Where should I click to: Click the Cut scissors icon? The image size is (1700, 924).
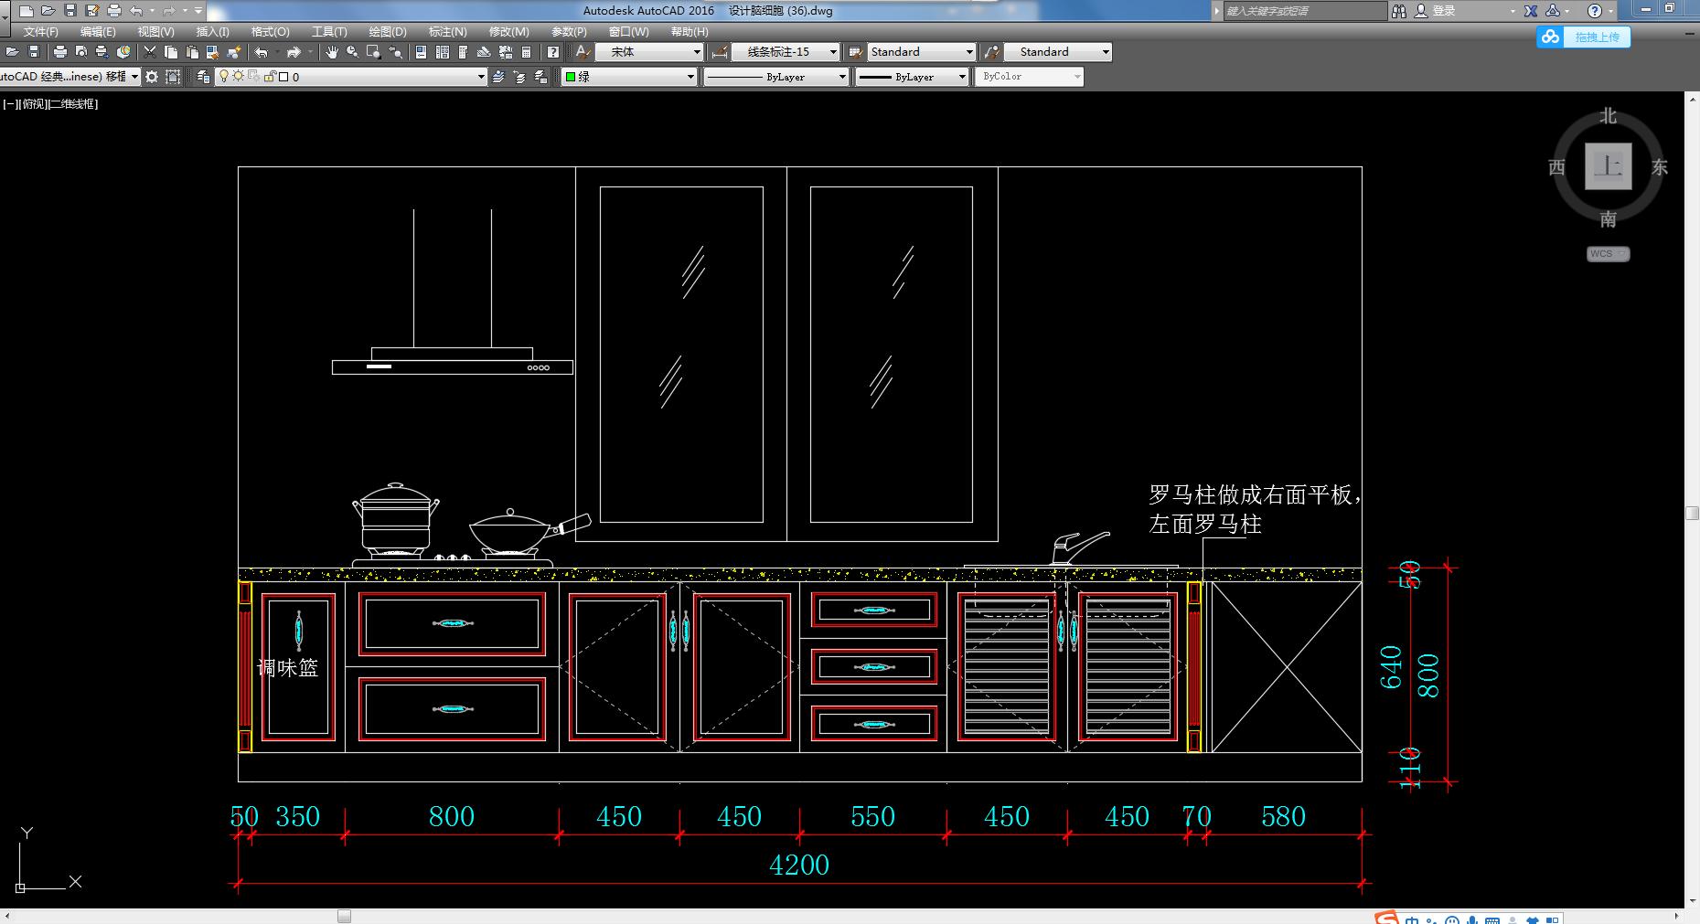(150, 52)
